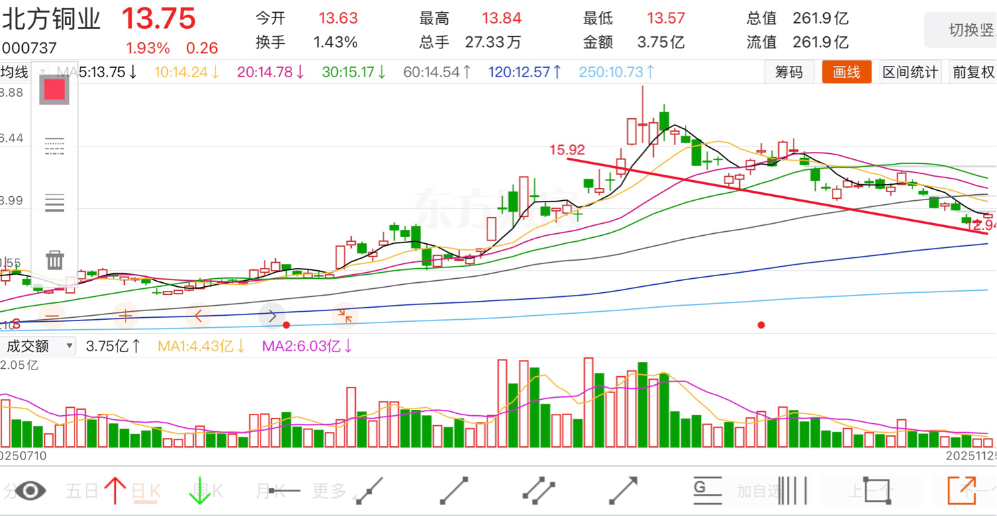
Task: Click the stock name 北方铜业
Action: 50,18
